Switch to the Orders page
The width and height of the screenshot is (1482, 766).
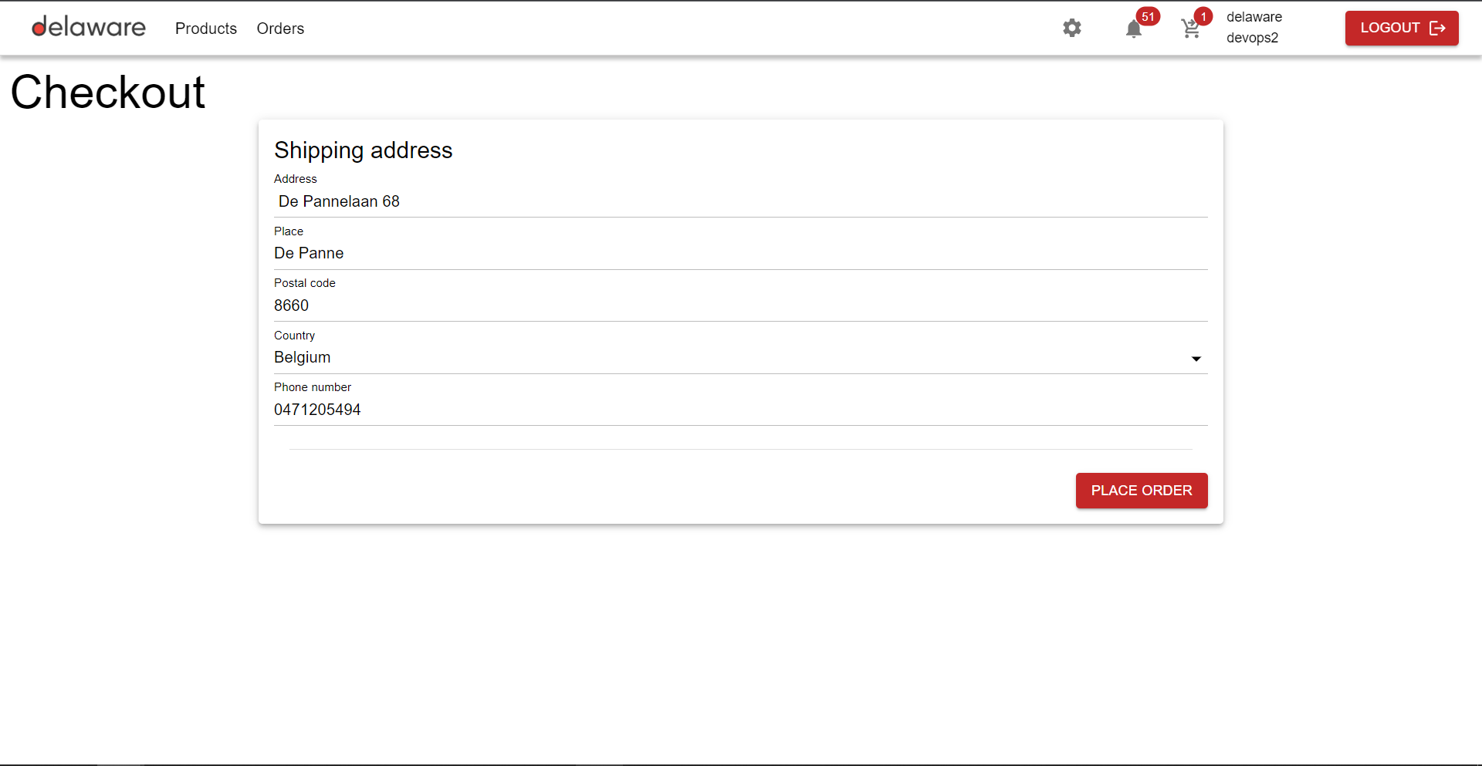[x=280, y=29]
